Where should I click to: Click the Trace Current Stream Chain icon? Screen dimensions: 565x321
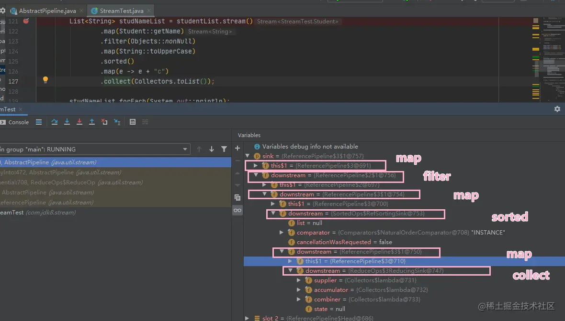[145, 122]
